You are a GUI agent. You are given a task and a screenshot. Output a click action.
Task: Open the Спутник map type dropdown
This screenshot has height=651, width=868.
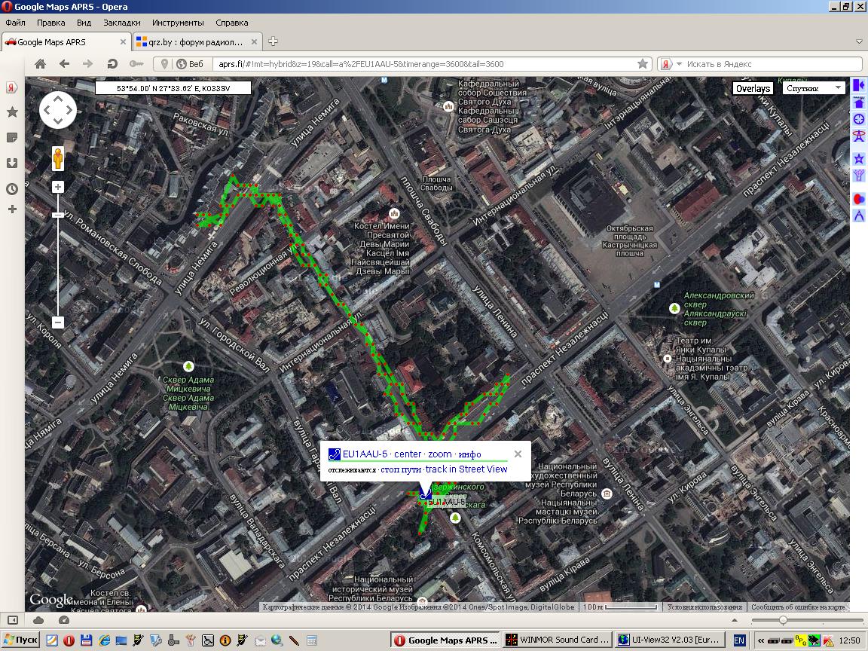pyautogui.click(x=813, y=88)
